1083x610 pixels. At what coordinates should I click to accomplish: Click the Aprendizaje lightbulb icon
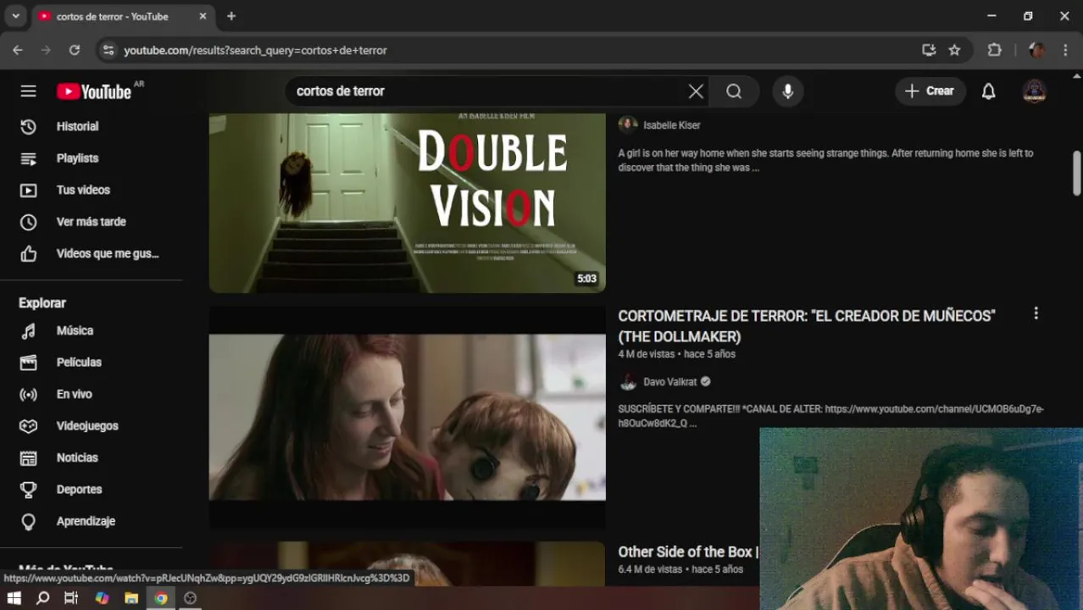[28, 521]
